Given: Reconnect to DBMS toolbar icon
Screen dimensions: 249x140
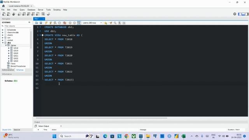Looking at the screenshot, I should click(48, 14).
